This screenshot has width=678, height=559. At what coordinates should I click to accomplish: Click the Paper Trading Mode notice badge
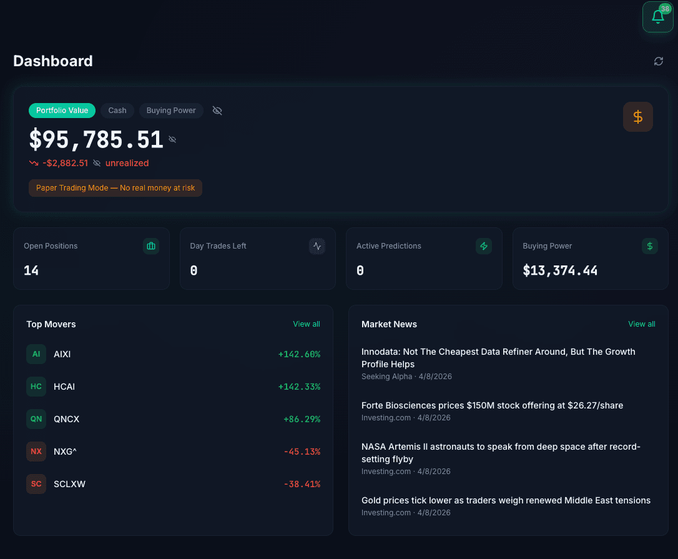[x=115, y=188]
